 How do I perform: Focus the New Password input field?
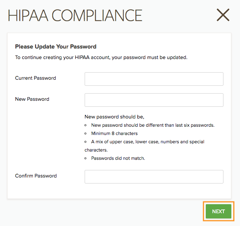click(154, 100)
